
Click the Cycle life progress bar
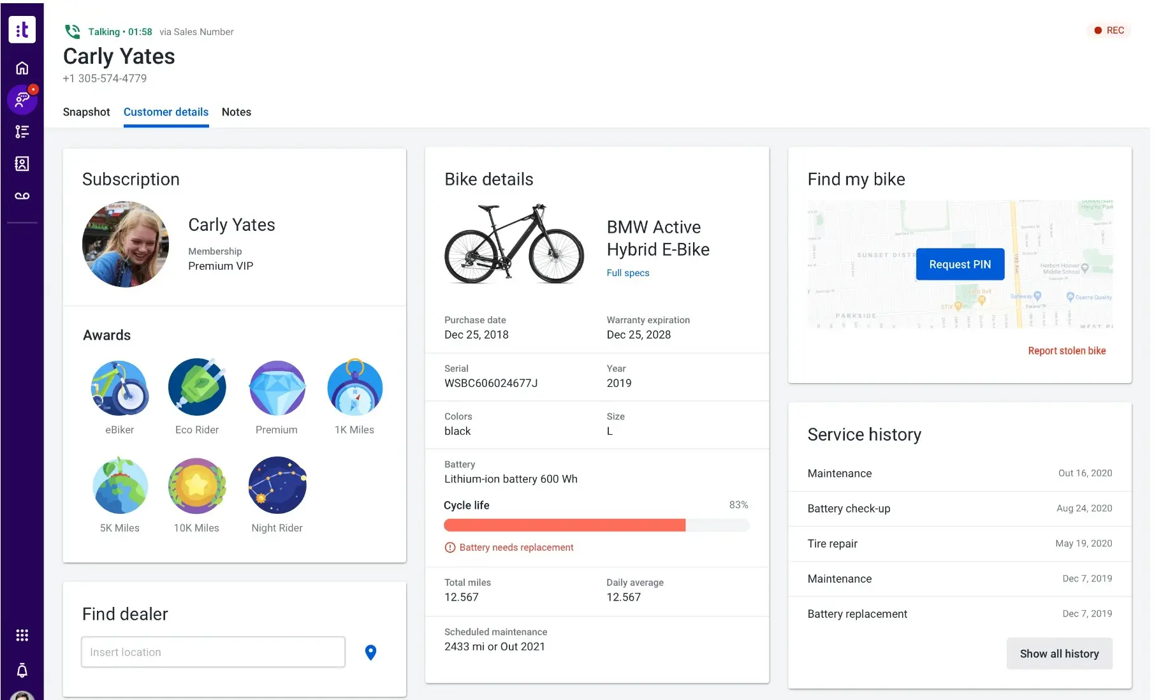coord(596,525)
